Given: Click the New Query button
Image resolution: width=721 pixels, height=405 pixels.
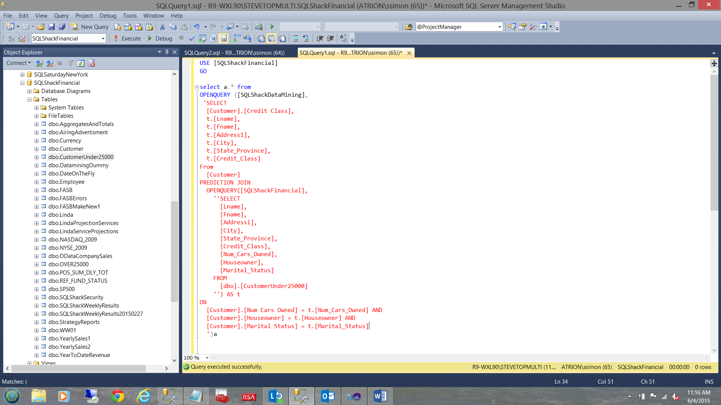Looking at the screenshot, I should pyautogui.click(x=91, y=27).
